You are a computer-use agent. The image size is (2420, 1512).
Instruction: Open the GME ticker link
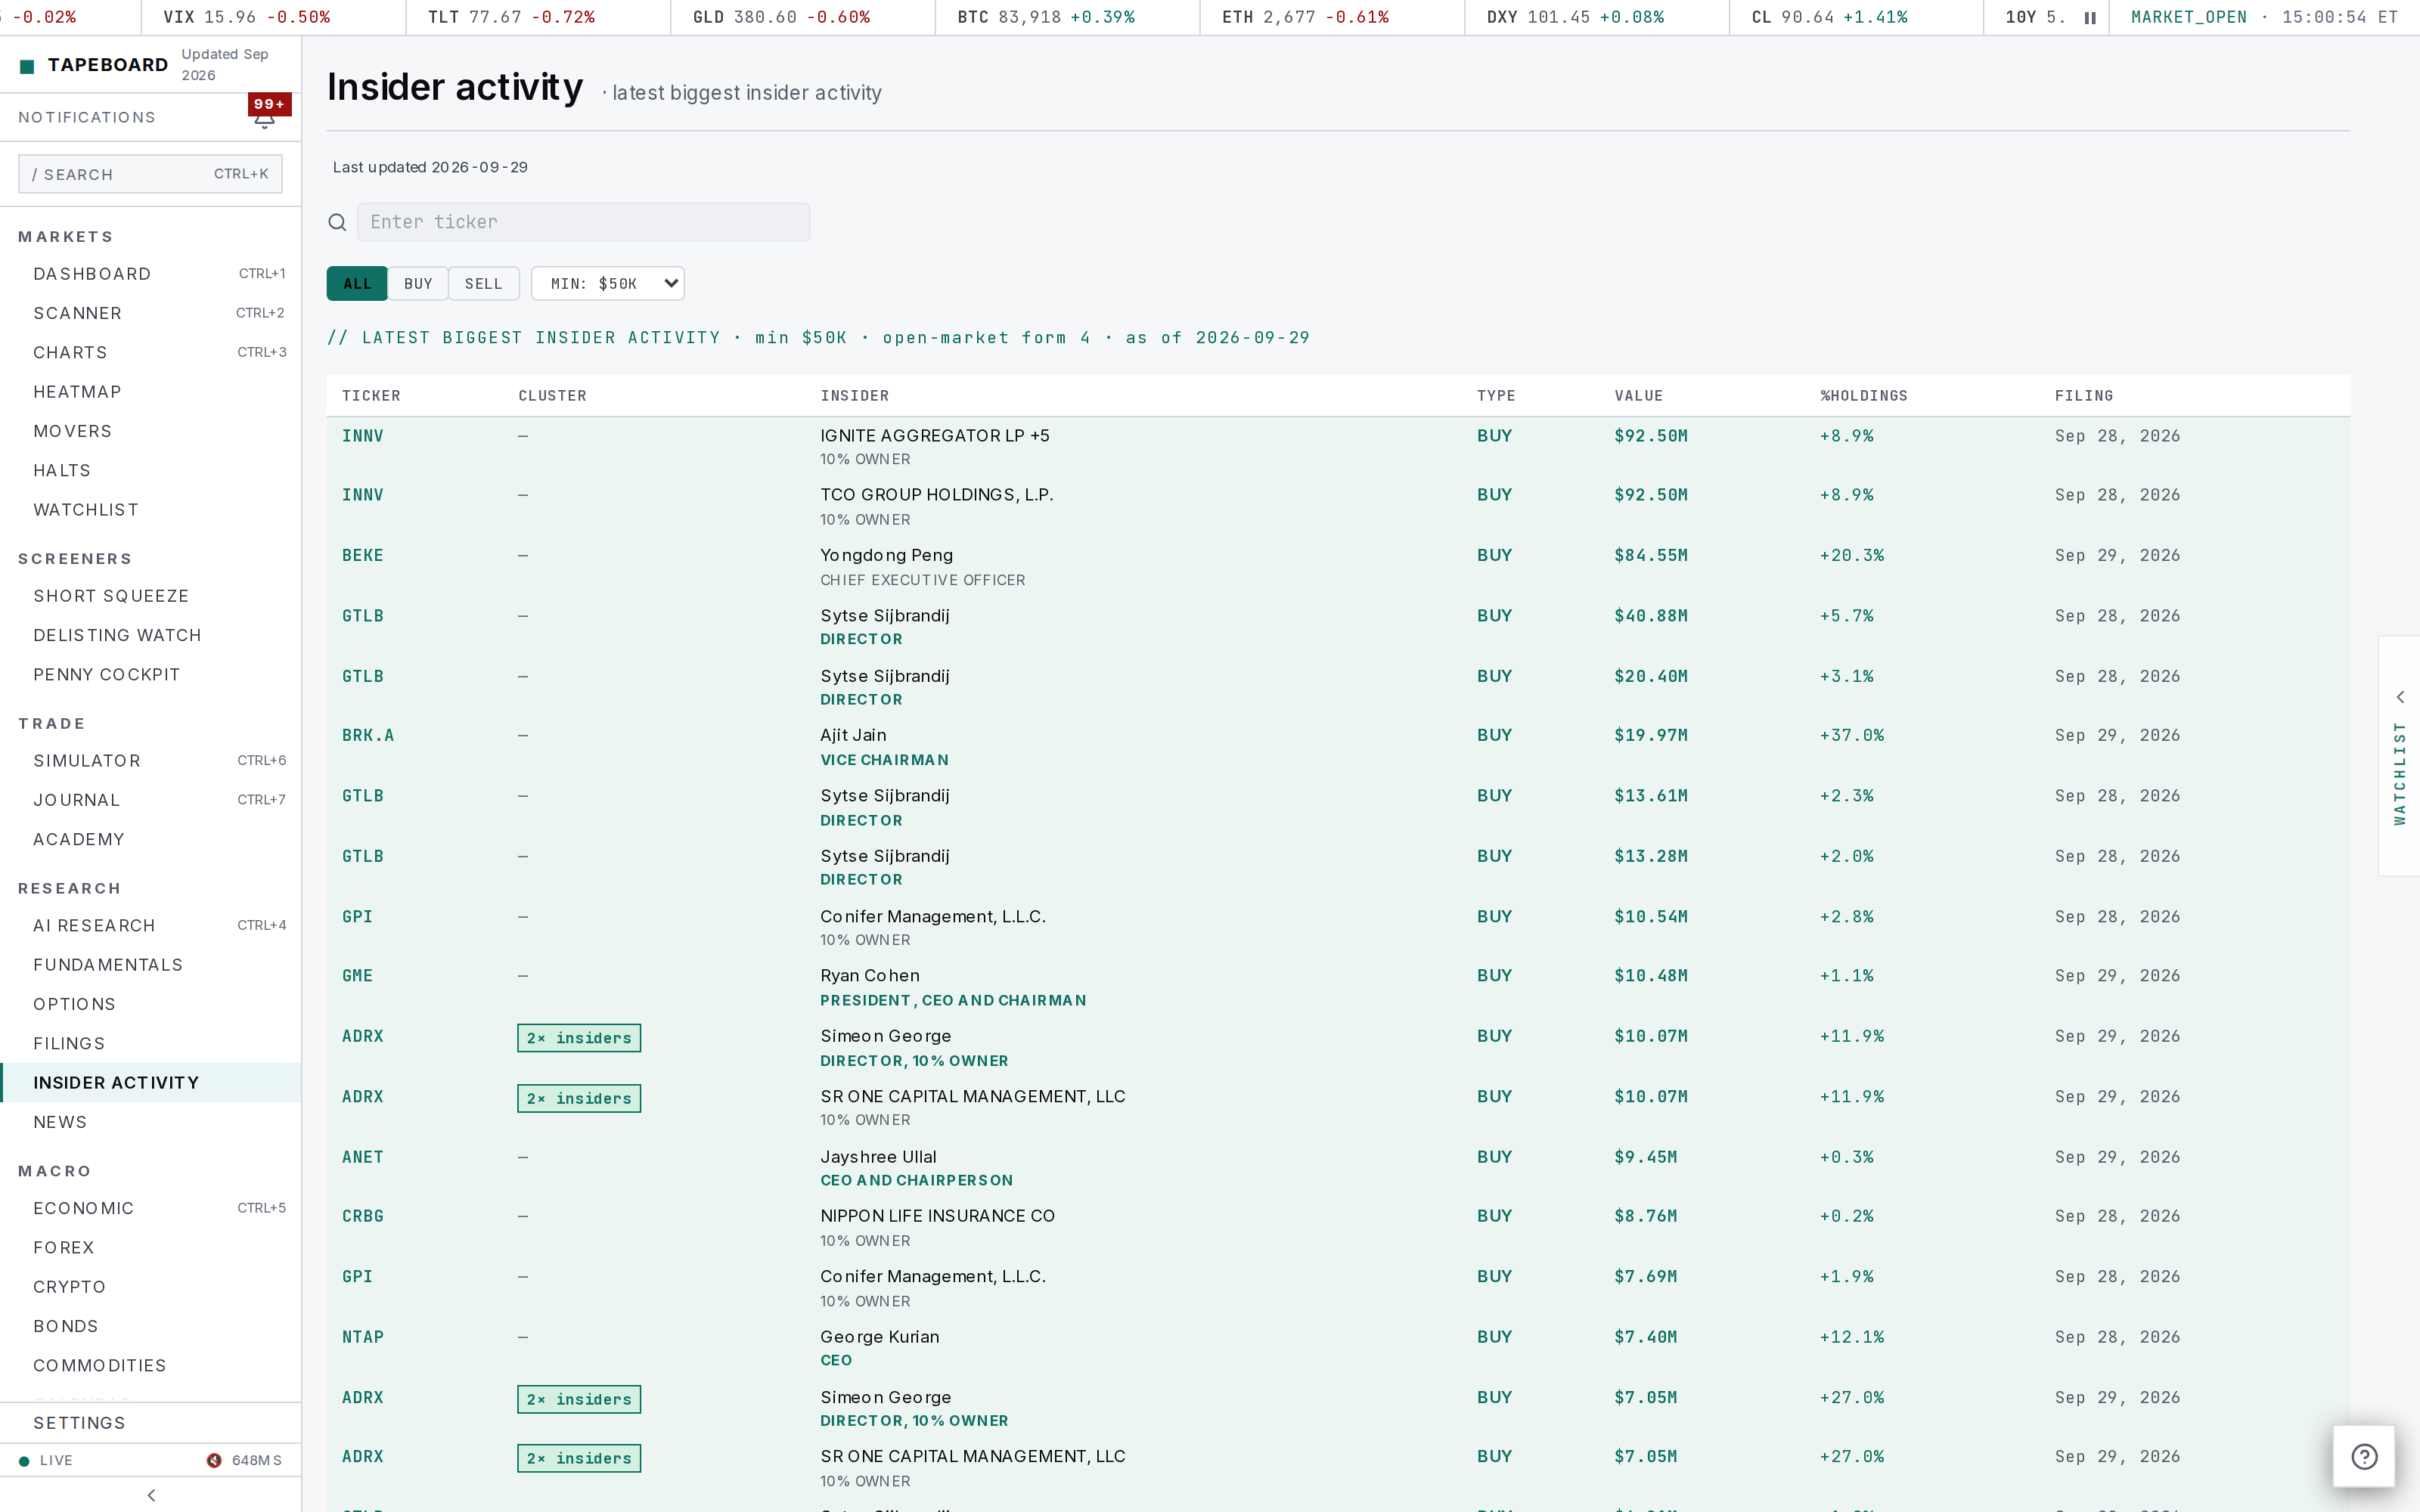tap(357, 976)
